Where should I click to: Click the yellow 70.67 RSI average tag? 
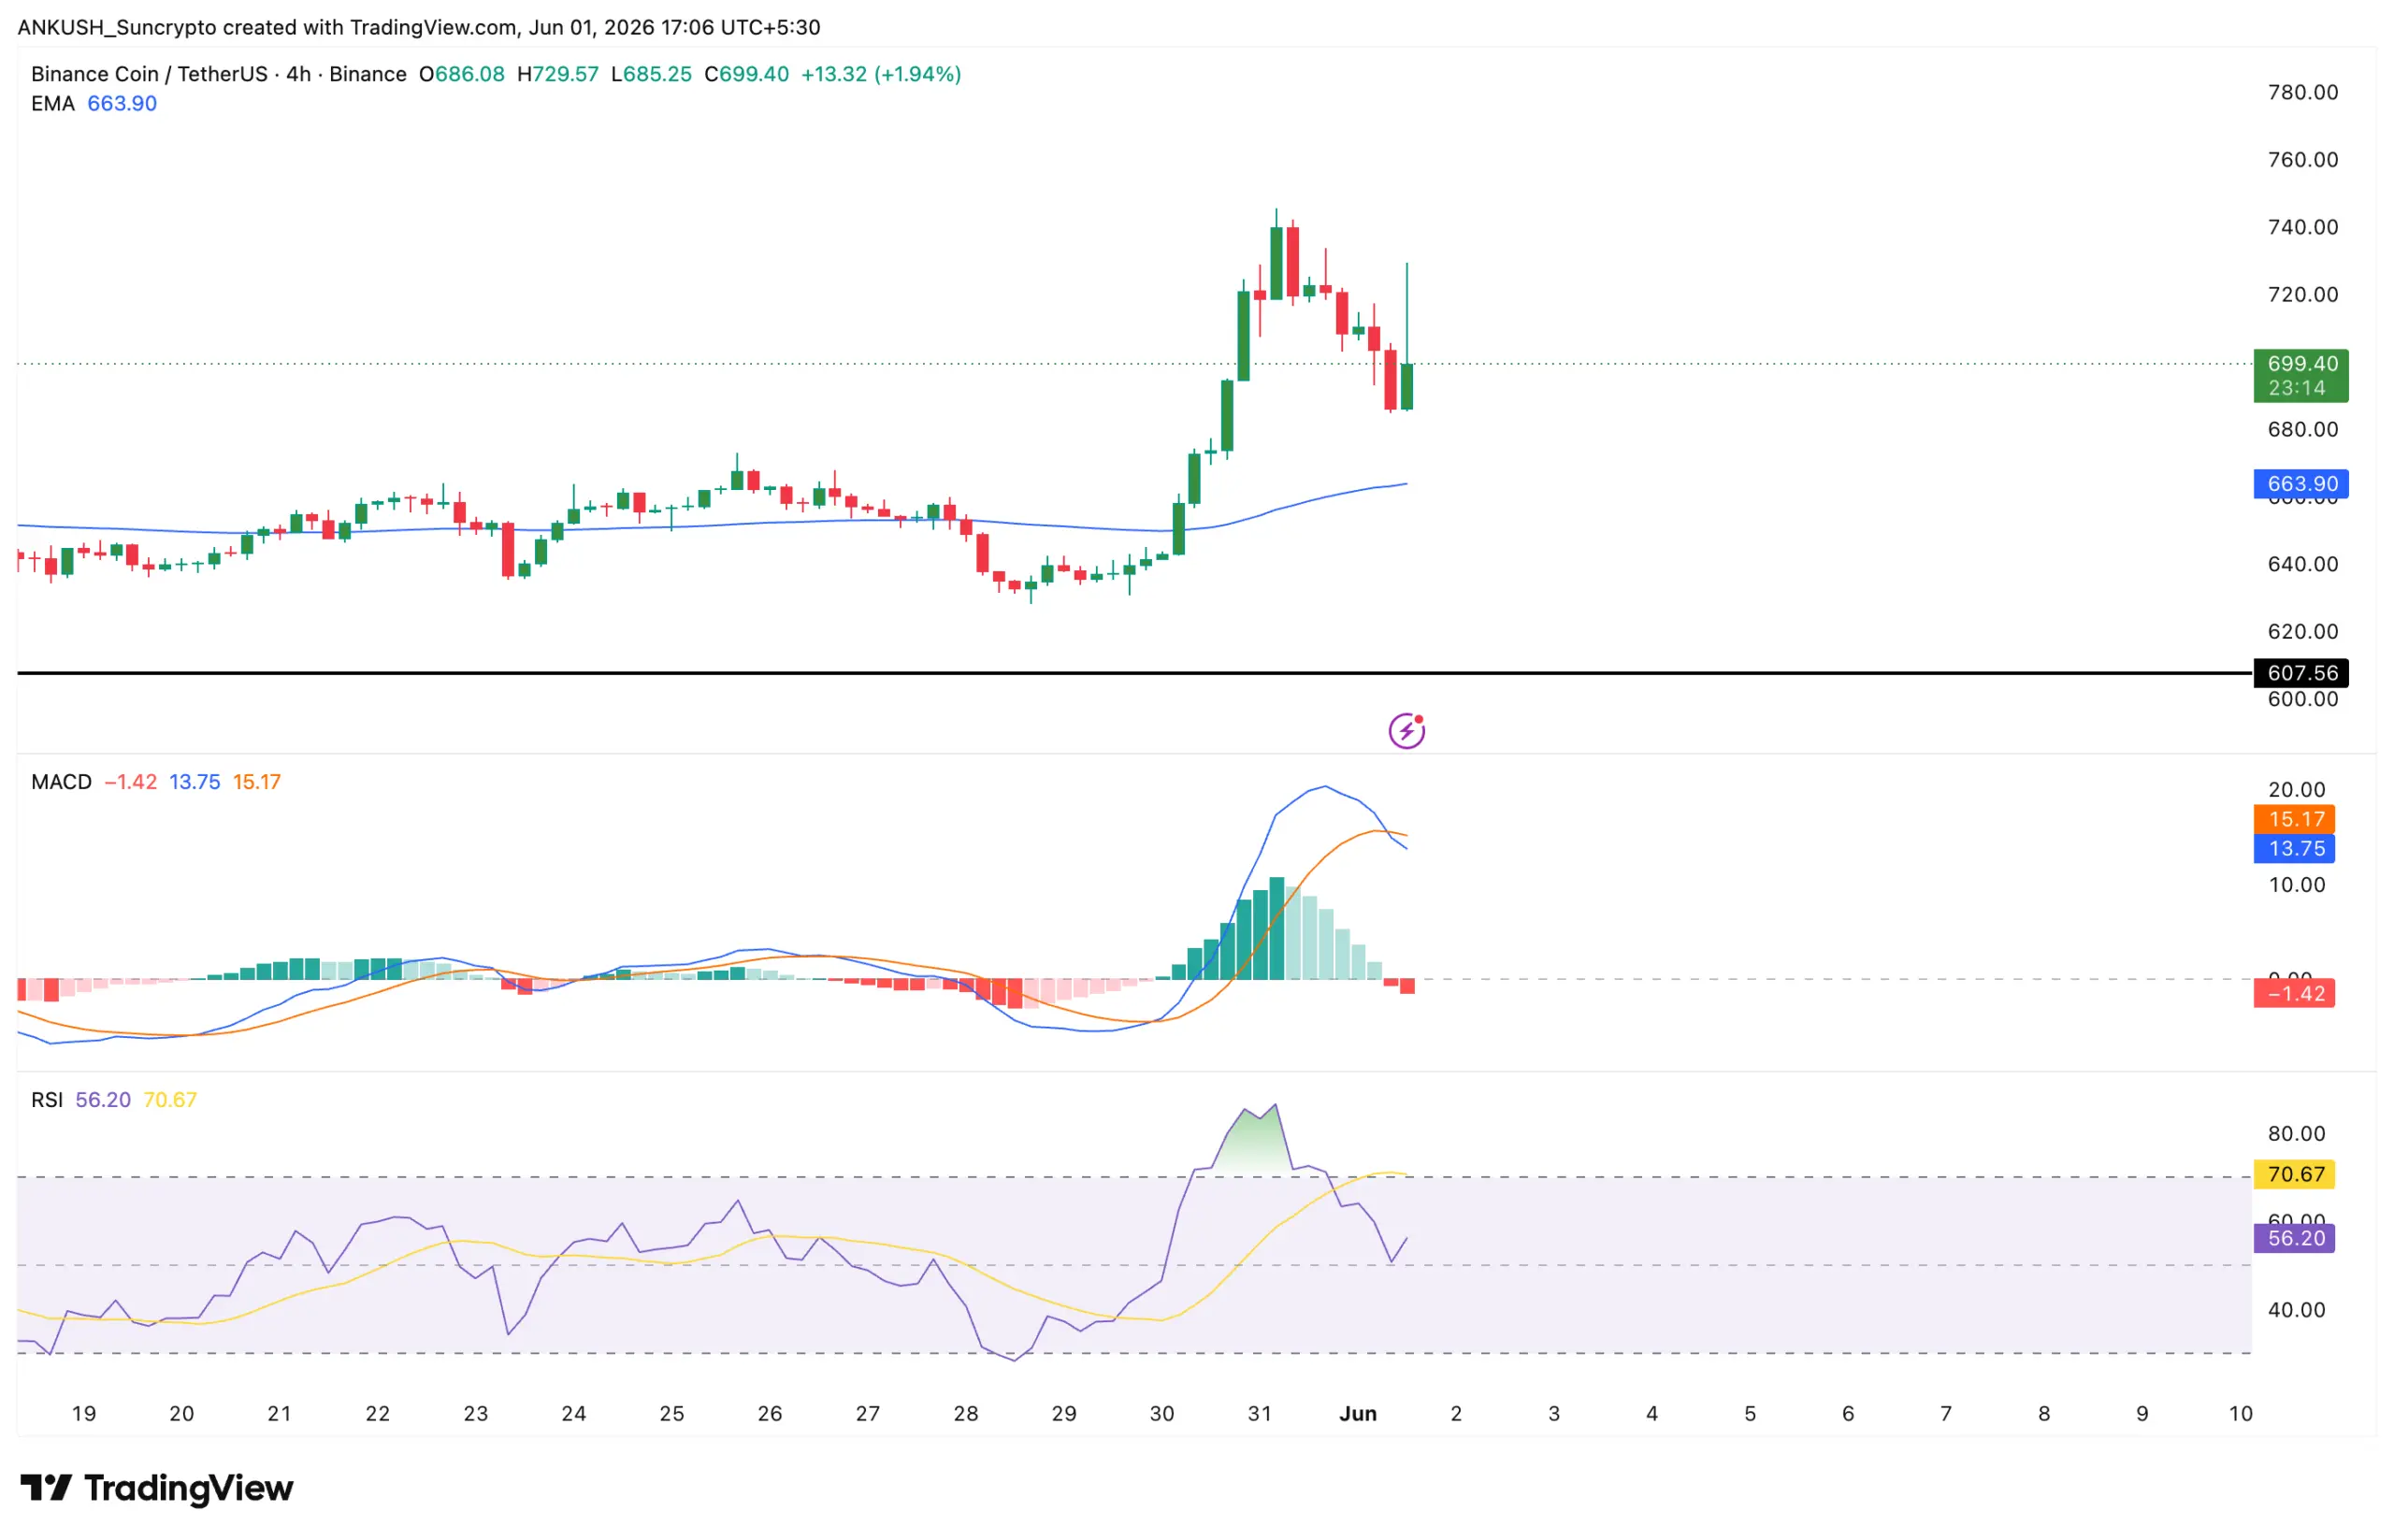coord(2294,1174)
